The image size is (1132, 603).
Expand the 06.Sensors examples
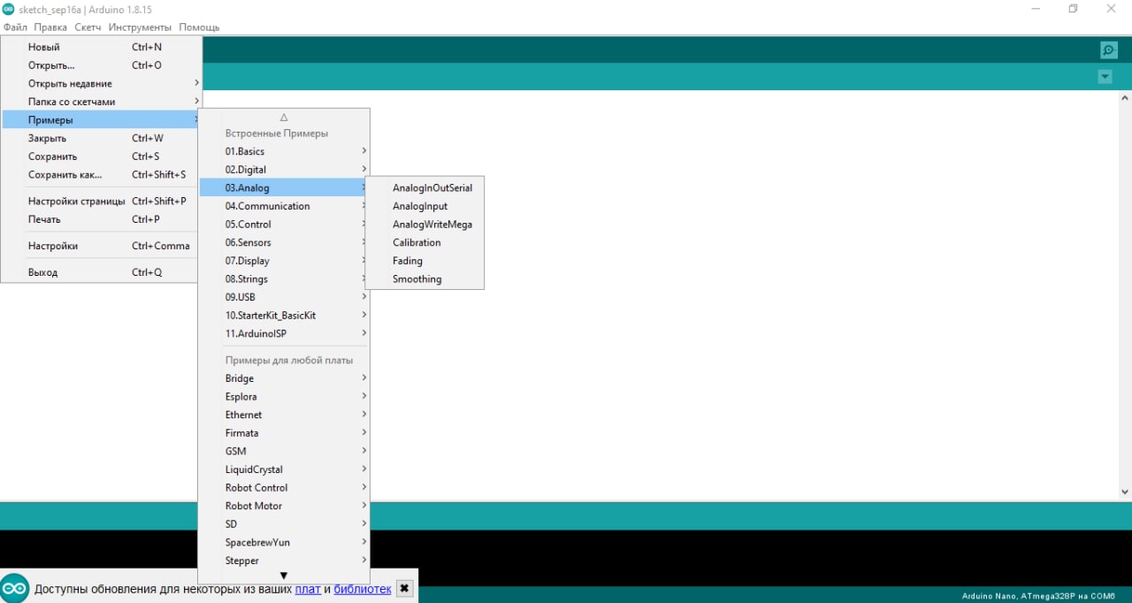coord(284,242)
